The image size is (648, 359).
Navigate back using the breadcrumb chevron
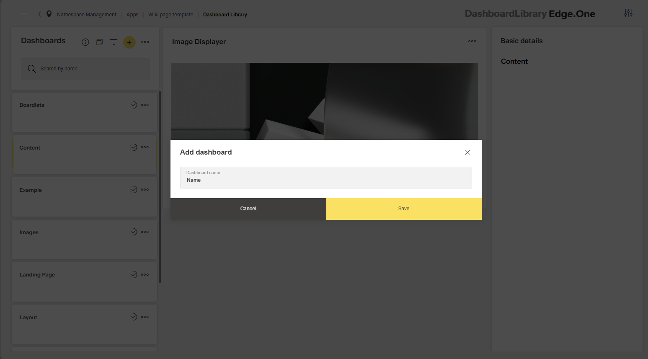39,14
